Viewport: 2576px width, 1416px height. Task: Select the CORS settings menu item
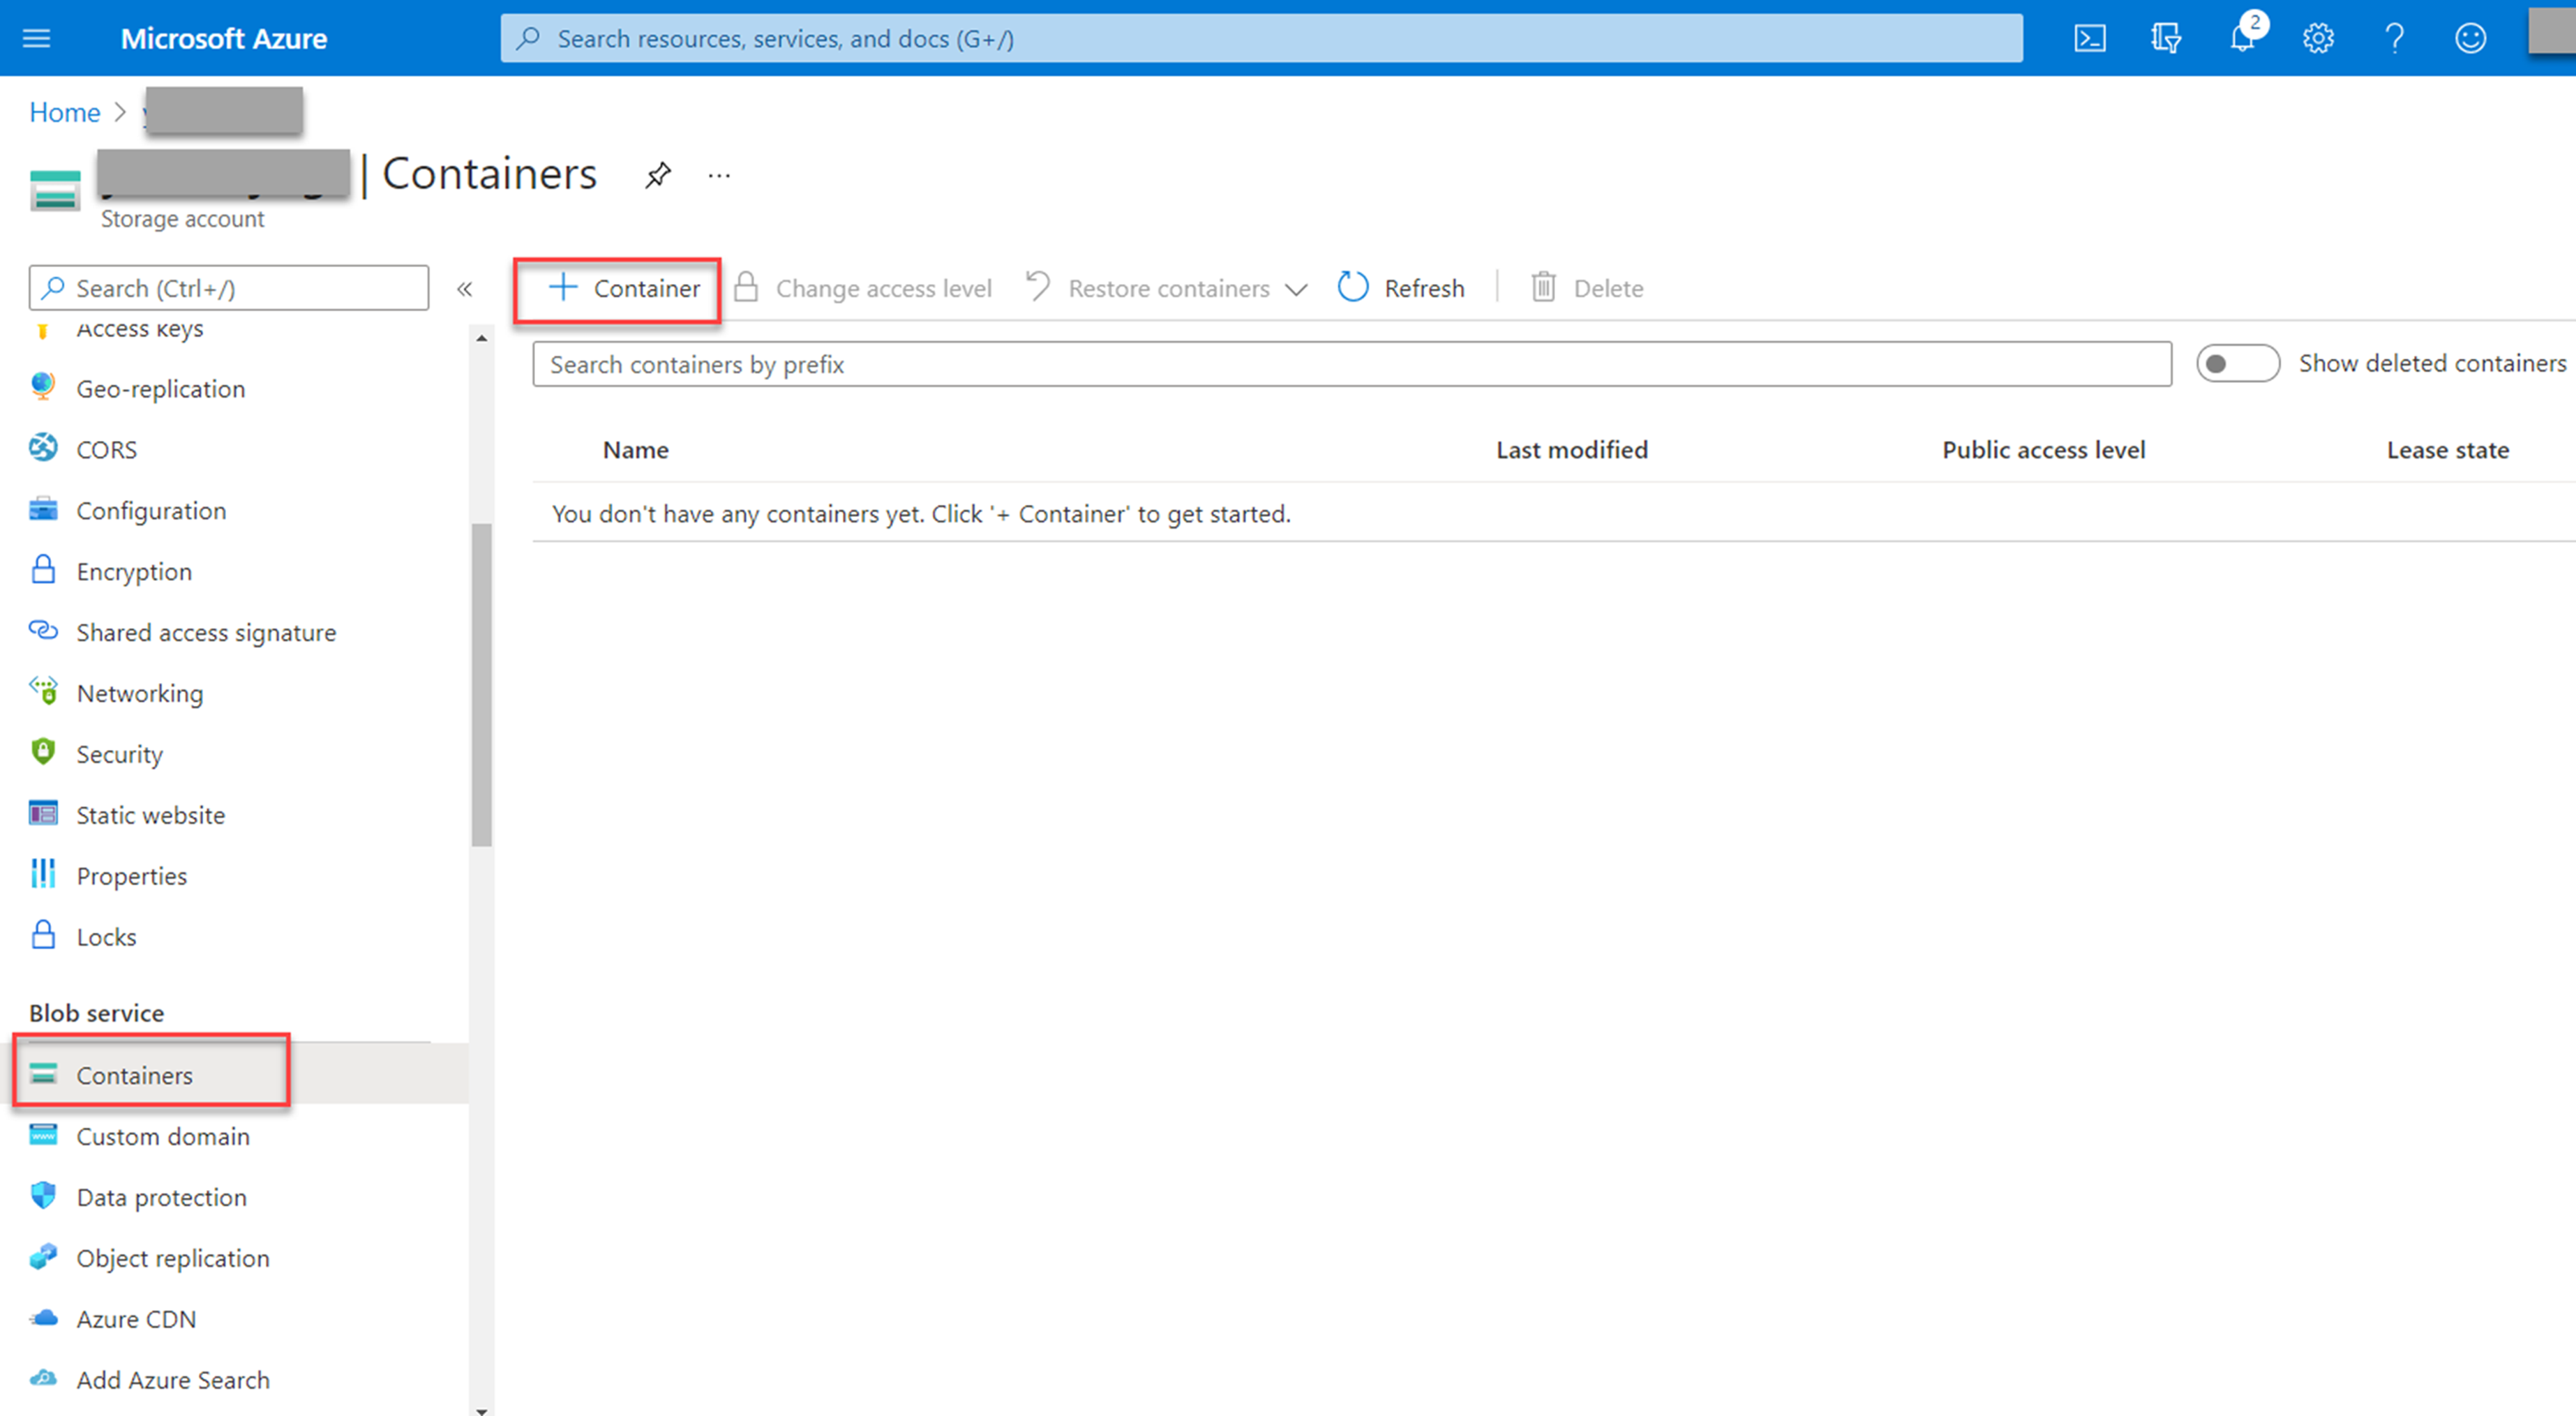[108, 448]
